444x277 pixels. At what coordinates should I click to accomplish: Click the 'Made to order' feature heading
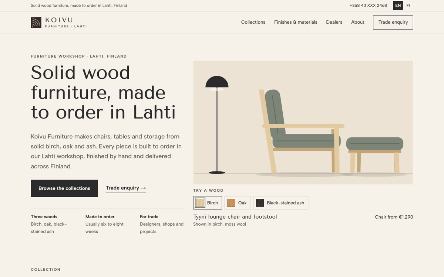point(100,217)
